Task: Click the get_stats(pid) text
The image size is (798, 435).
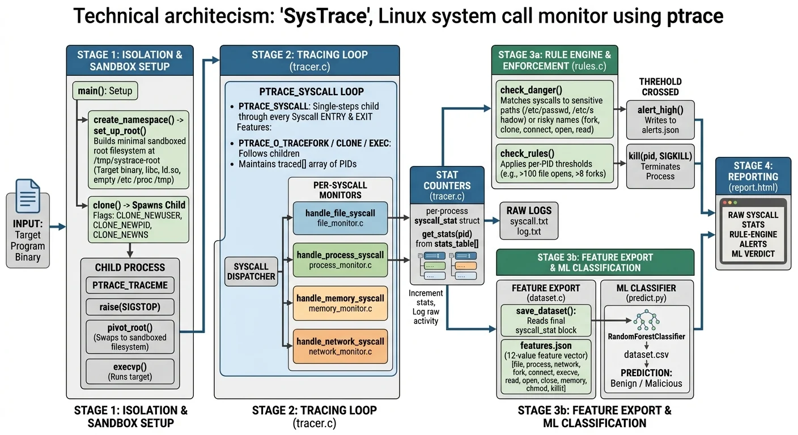Action: (447, 233)
